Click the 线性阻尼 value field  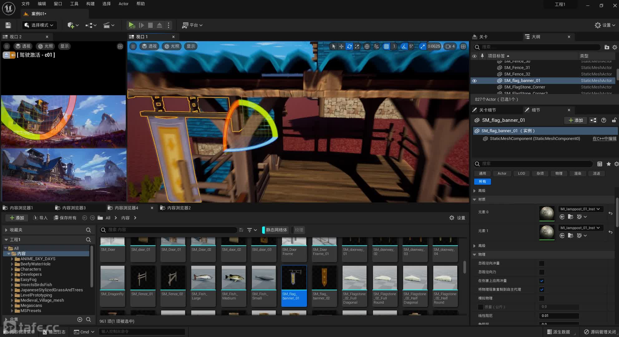[x=559, y=316]
